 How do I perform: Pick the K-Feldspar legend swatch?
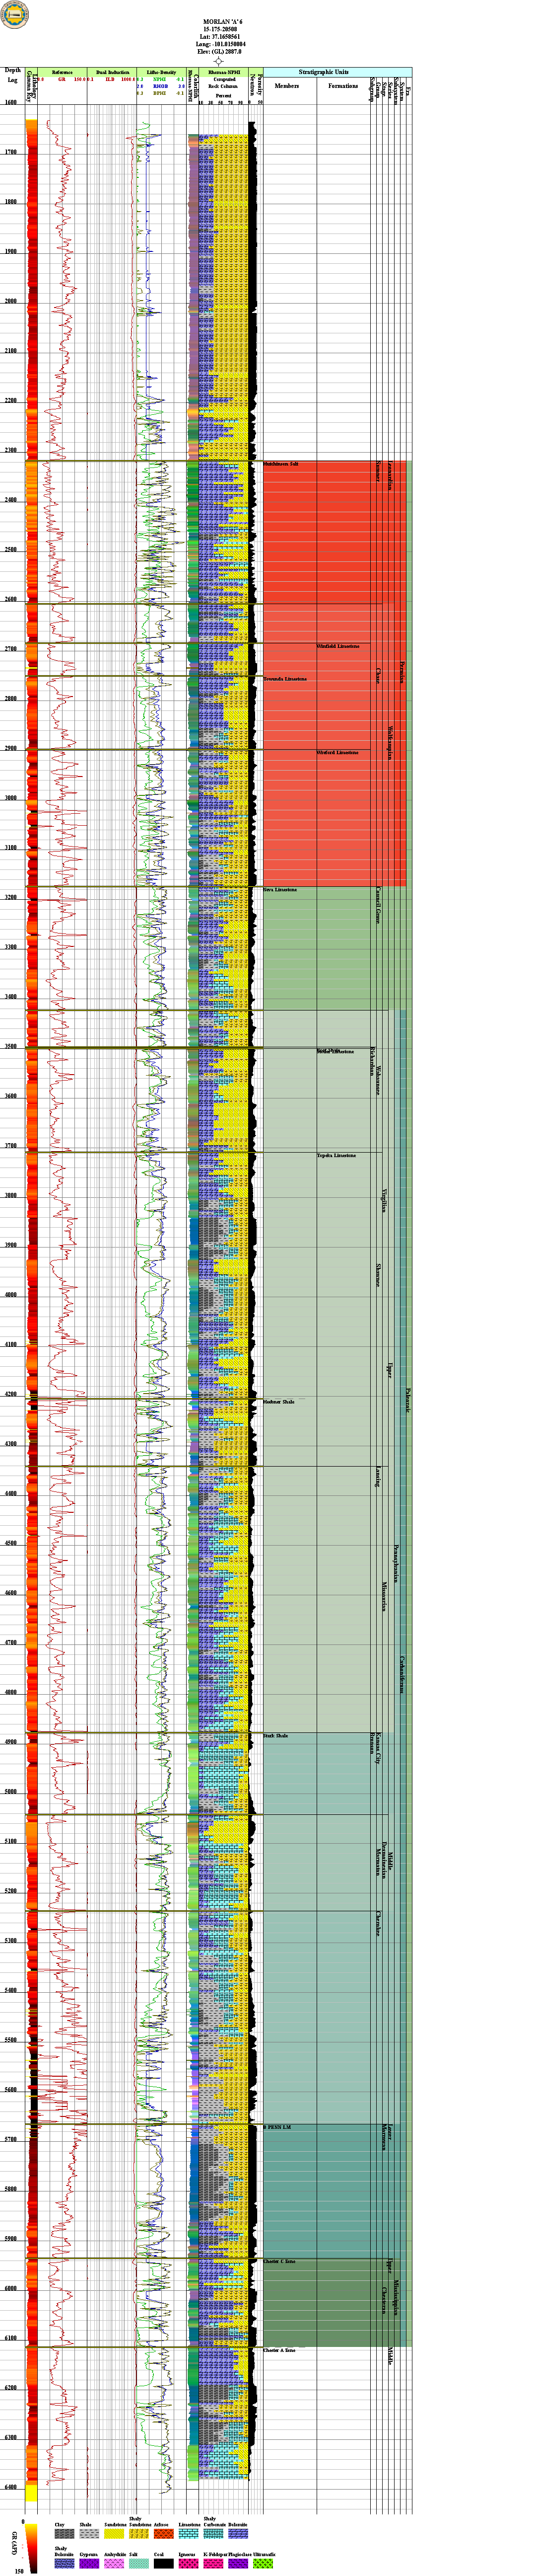pos(213,2563)
